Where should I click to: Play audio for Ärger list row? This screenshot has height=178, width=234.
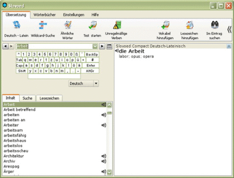pos(104,172)
